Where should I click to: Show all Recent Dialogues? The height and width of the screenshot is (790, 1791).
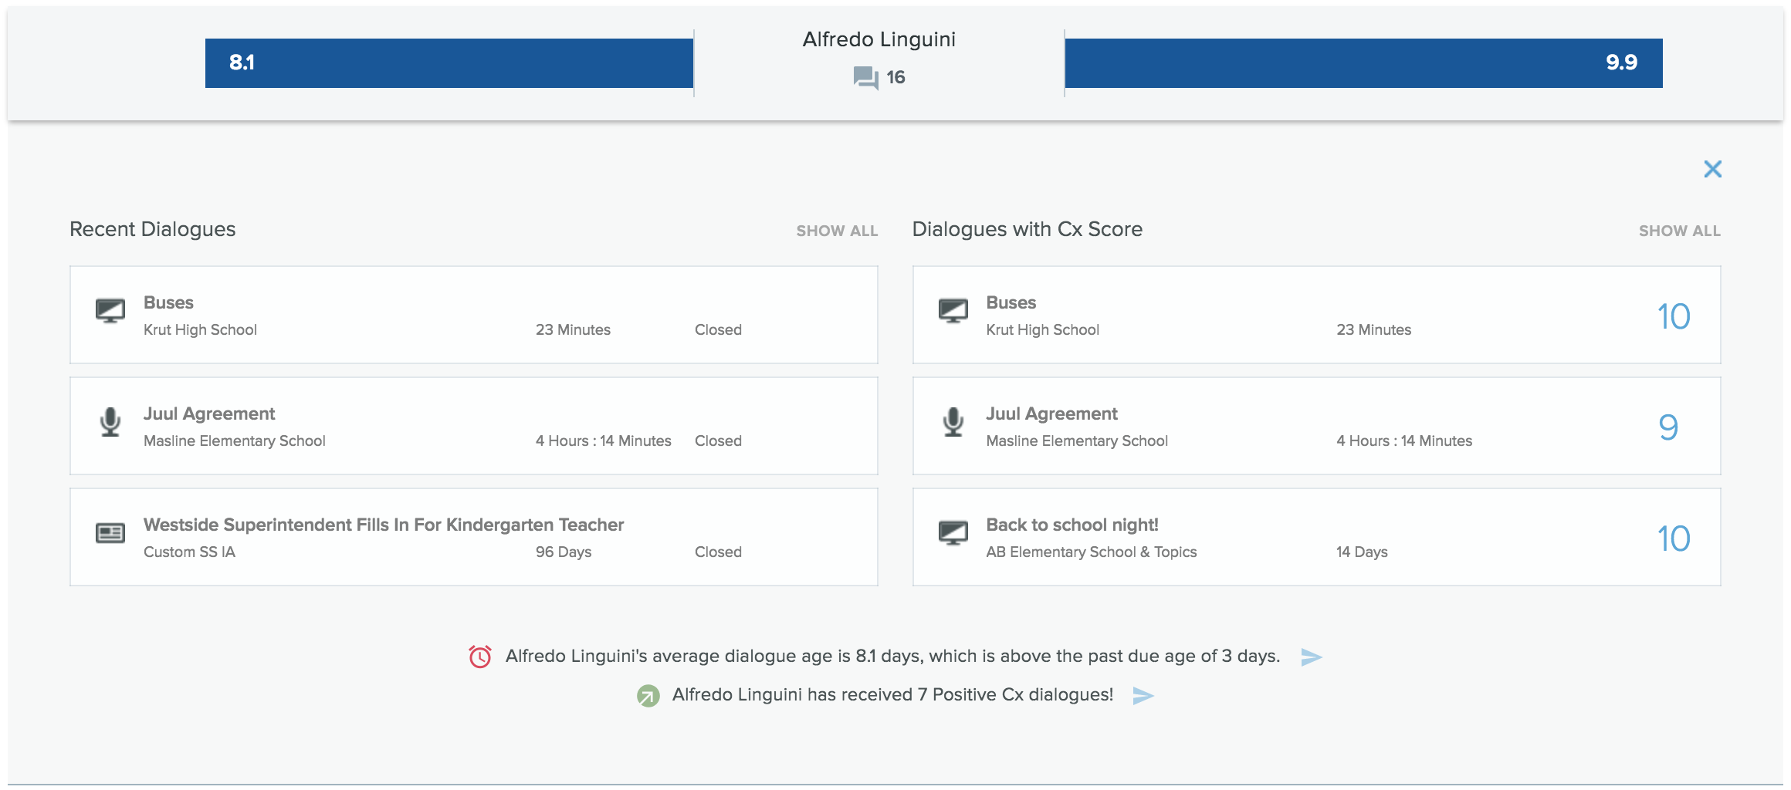837,231
